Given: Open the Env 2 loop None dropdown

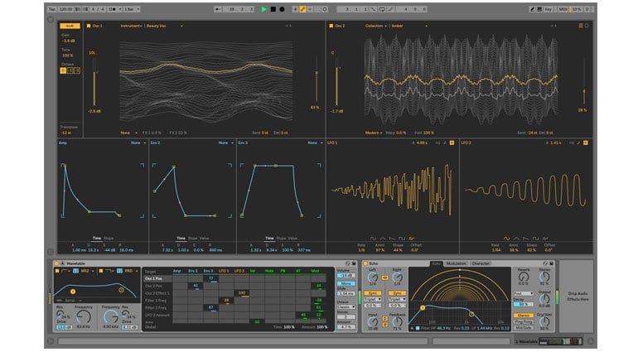Looking at the screenshot, I should coord(226,142).
